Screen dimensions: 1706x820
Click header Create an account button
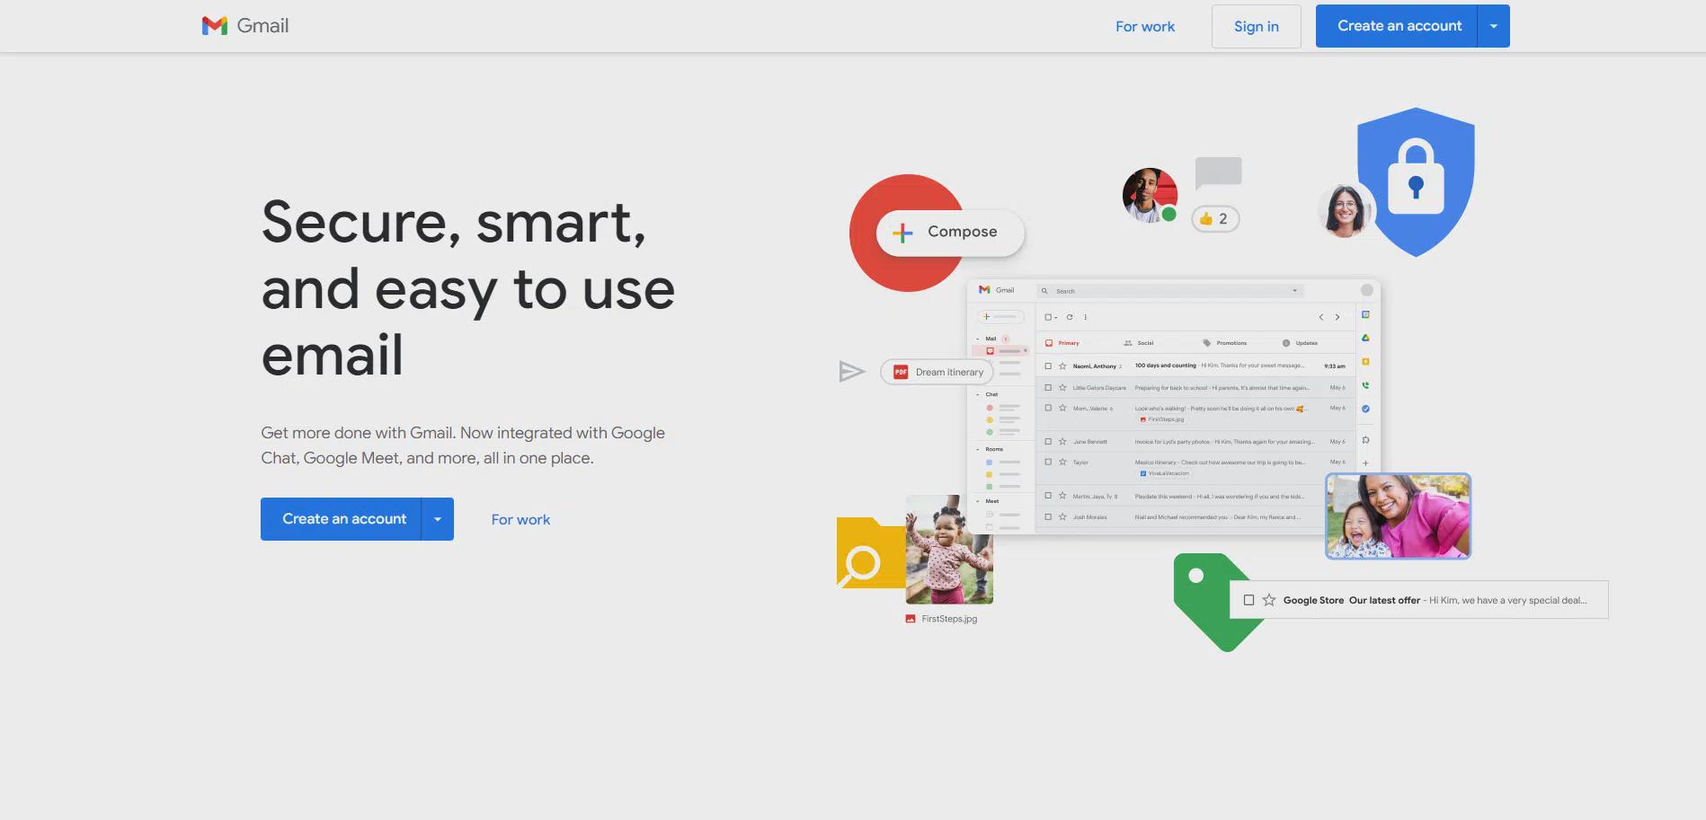tap(1399, 26)
